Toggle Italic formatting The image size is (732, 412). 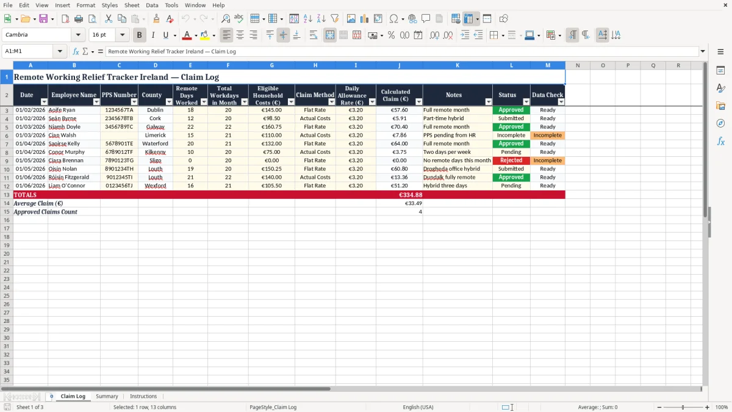pos(153,35)
